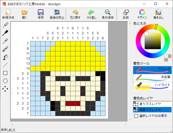Click the dark red mouth cell
The height and width of the screenshot is (133, 173).
(x=73, y=104)
